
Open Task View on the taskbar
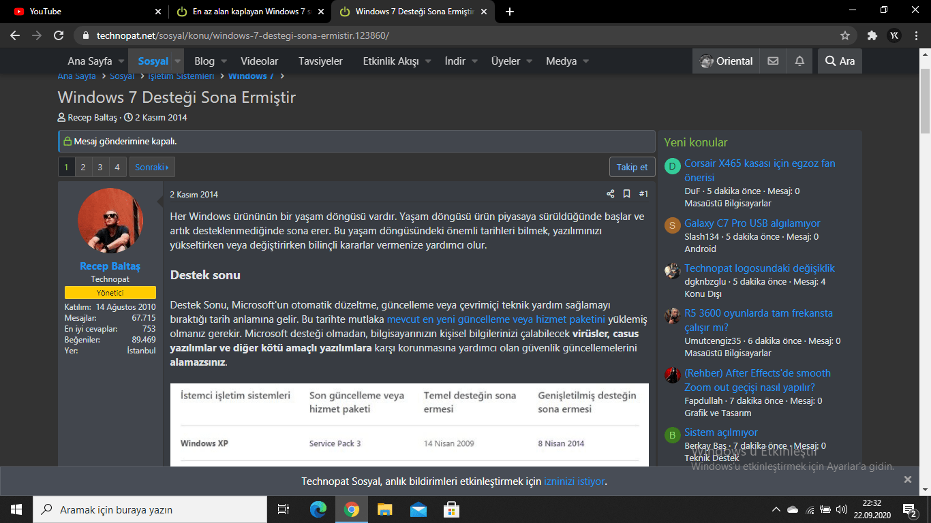[284, 509]
